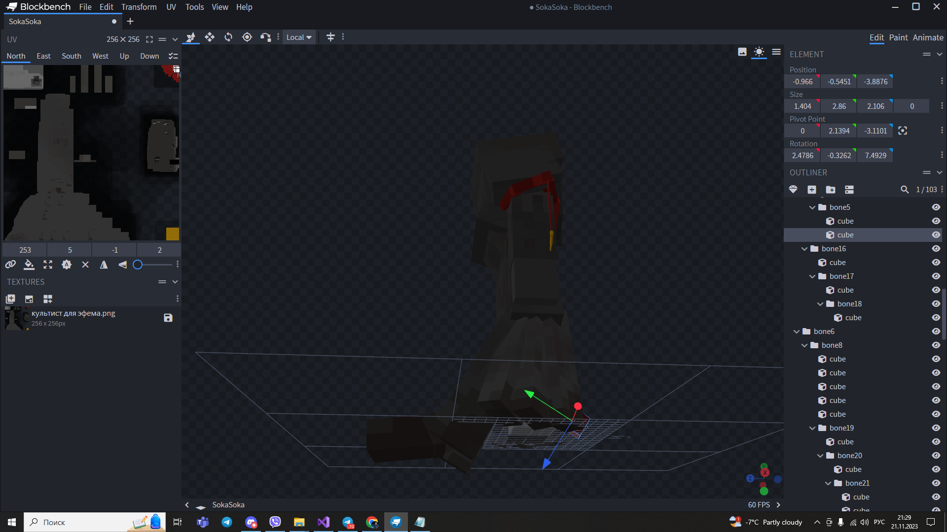Click the Create Texture icon

pos(29,299)
